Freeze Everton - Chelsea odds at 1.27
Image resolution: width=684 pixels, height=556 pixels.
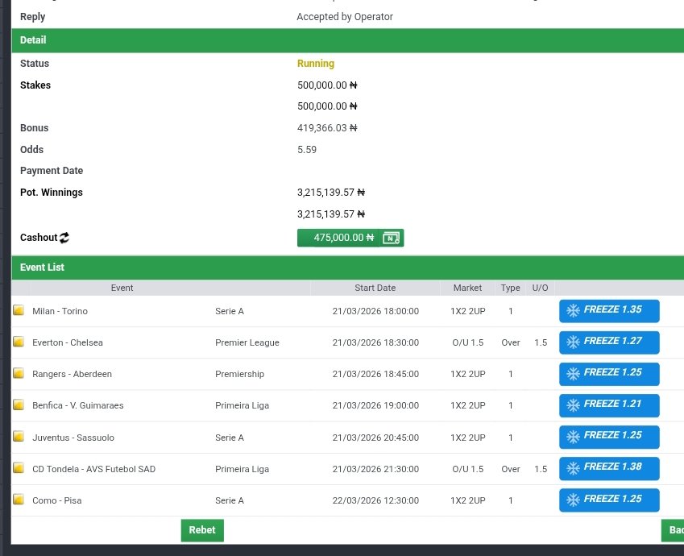609,342
